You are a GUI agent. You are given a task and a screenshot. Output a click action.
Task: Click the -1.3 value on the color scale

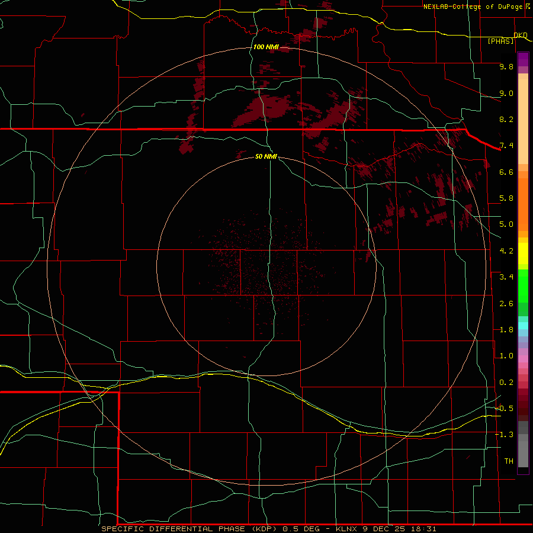[x=504, y=435]
